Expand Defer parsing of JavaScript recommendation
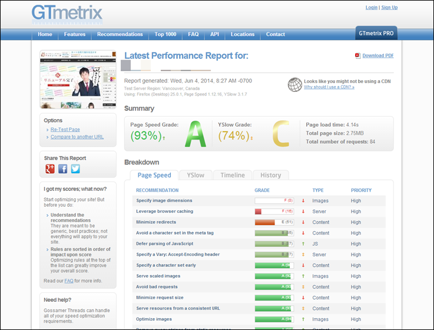The width and height of the screenshot is (434, 330). point(165,244)
